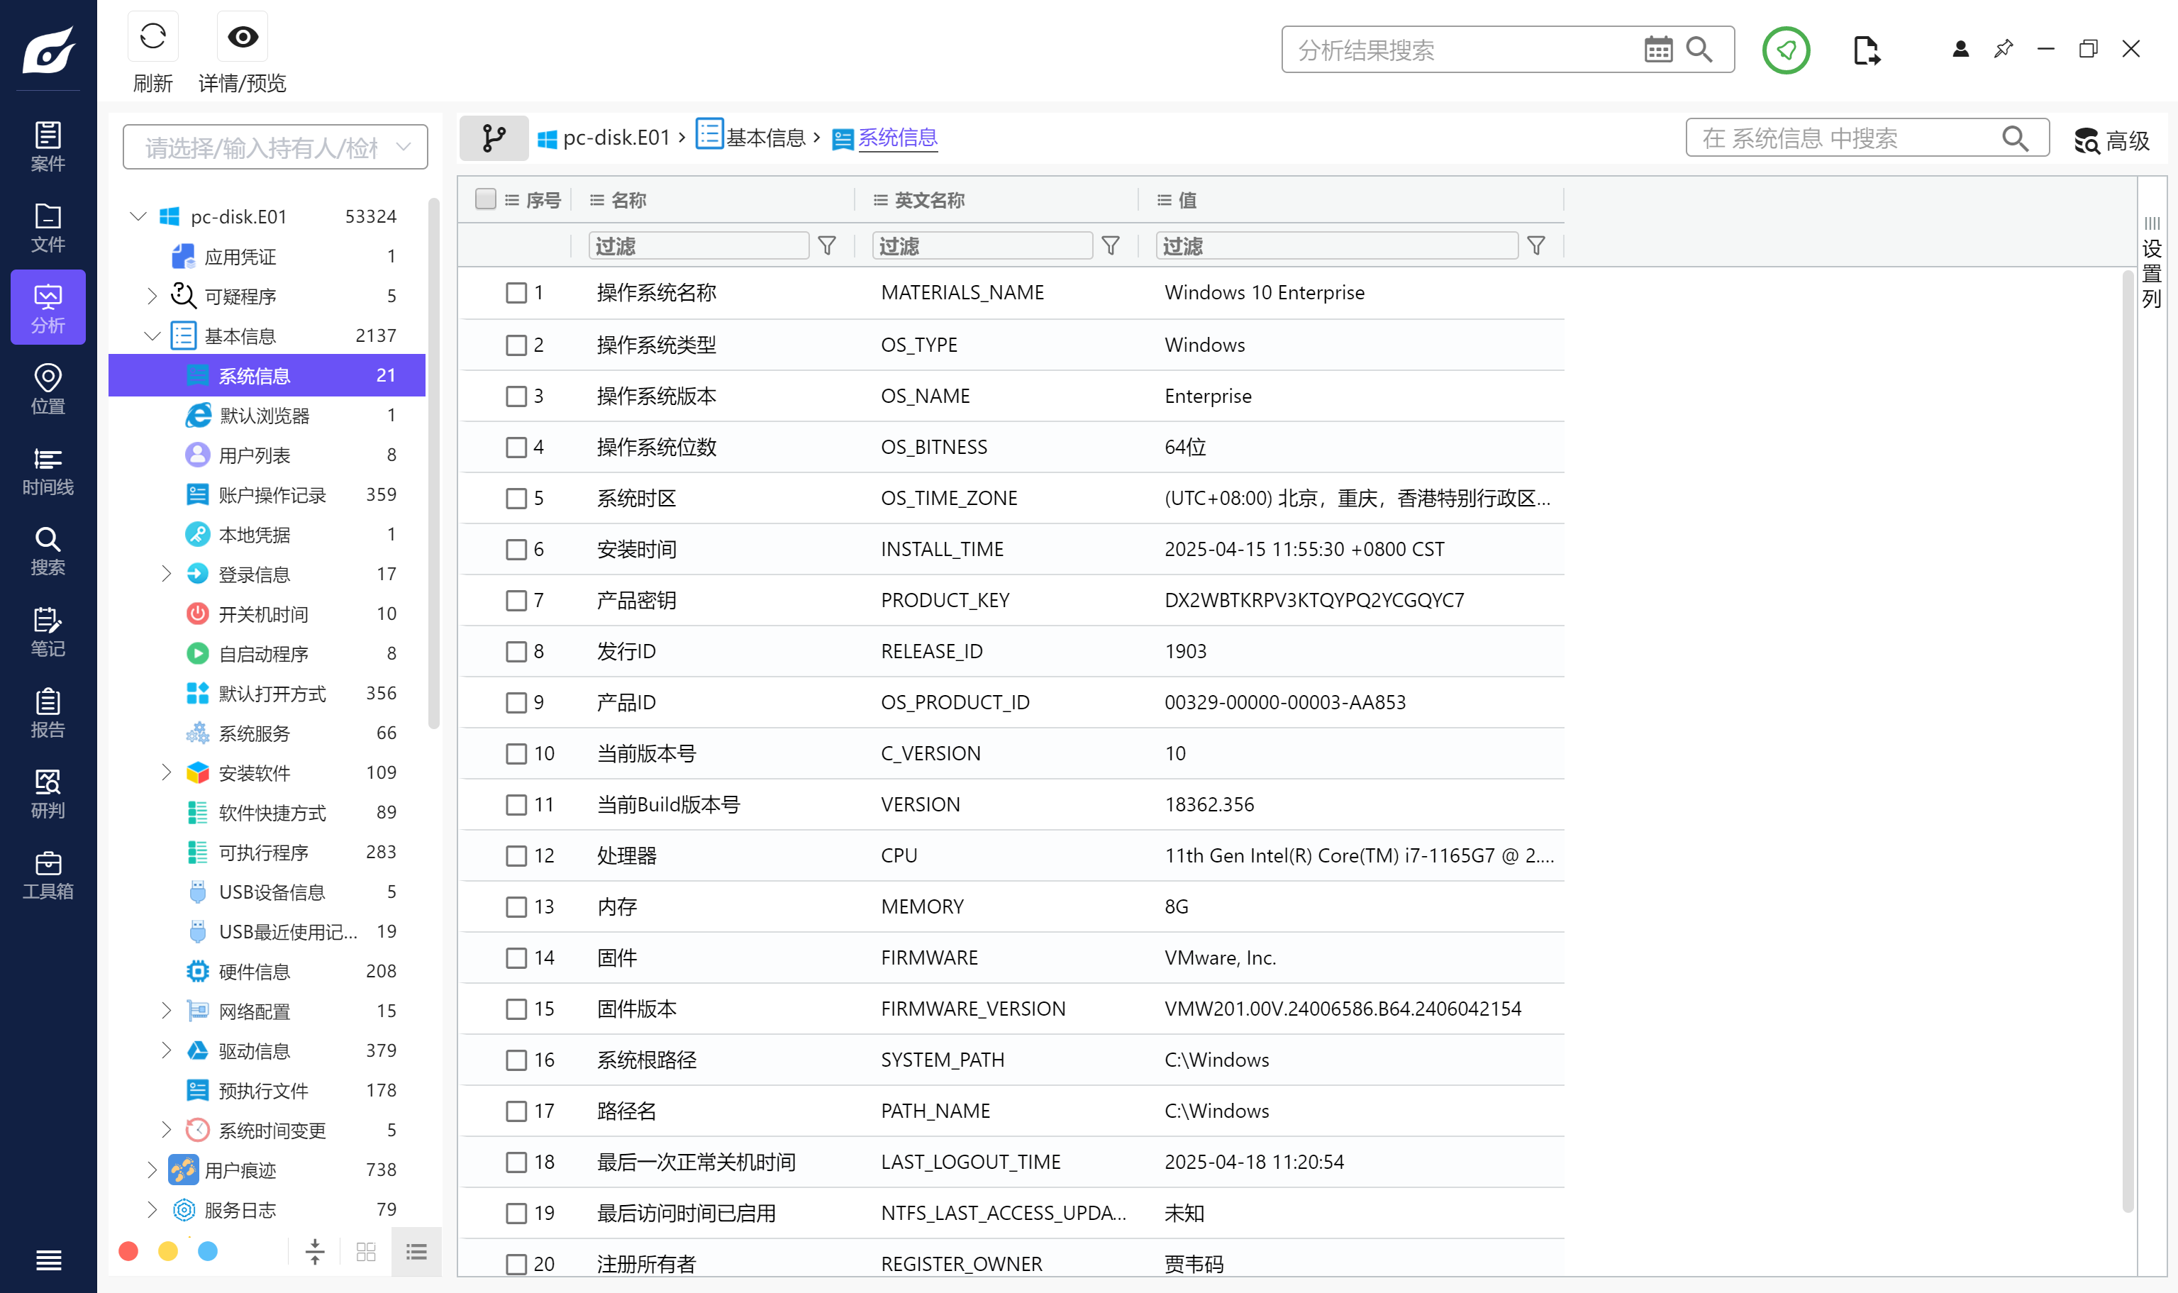Switch to list view icon at tree bottom
Viewport: 2178px width, 1293px height.
(x=416, y=1252)
